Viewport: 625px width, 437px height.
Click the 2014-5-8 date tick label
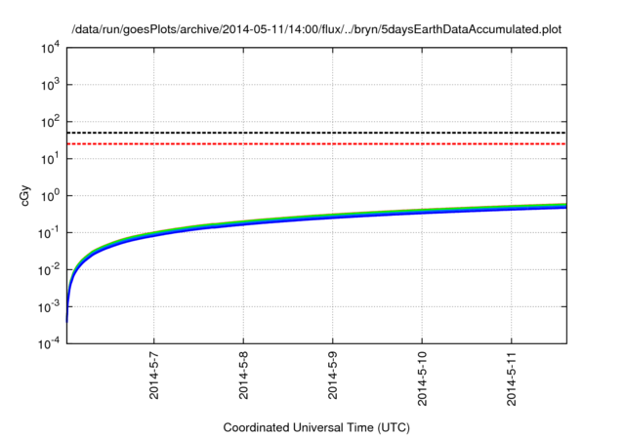coord(243,376)
